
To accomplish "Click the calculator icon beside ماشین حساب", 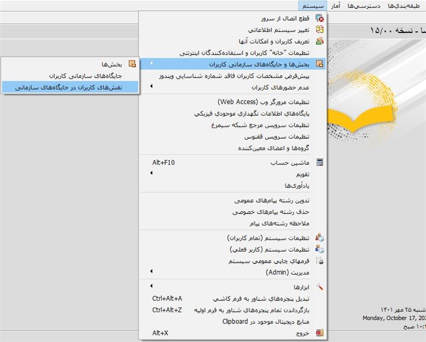I will point(319,162).
